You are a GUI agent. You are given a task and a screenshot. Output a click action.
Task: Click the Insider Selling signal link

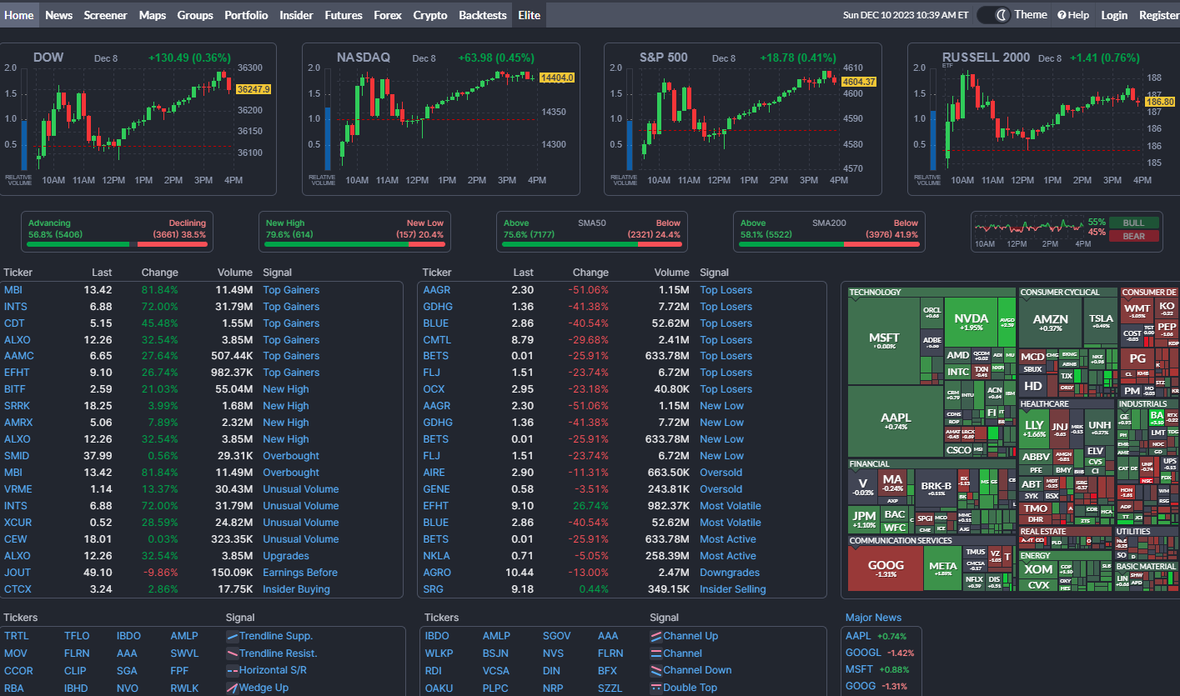coord(733,589)
